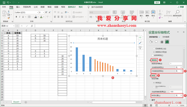
Task: Open the Chart Filters funnel button
Action: point(140,48)
